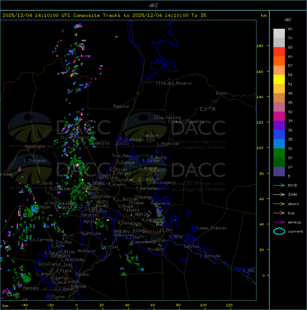Click the 'Manzano' label on map
307x310 pixels.
click(31, 288)
